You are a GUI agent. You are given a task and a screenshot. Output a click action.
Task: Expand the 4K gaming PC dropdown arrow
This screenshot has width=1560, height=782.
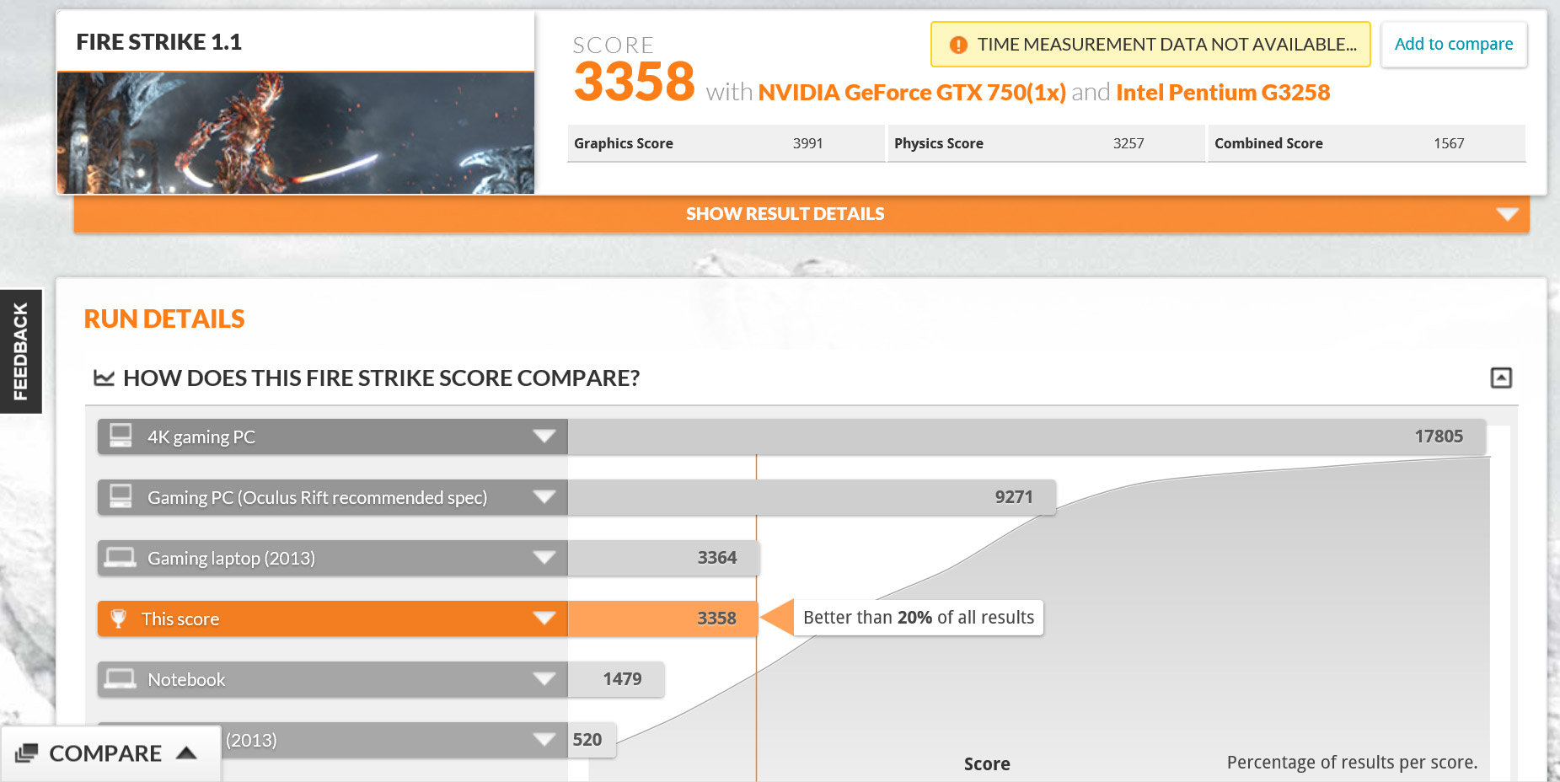(544, 437)
